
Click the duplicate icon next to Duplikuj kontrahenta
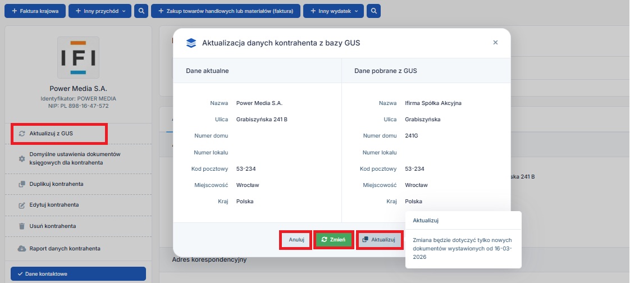pos(22,184)
